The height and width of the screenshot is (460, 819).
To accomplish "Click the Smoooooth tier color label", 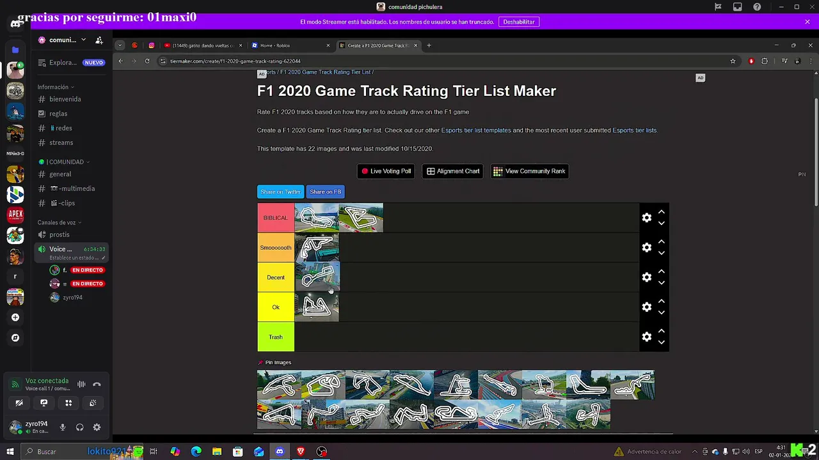I will pos(276,248).
